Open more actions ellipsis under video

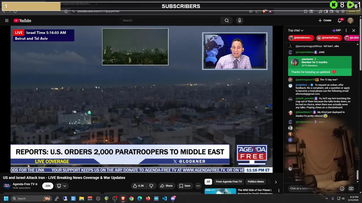click(198, 186)
